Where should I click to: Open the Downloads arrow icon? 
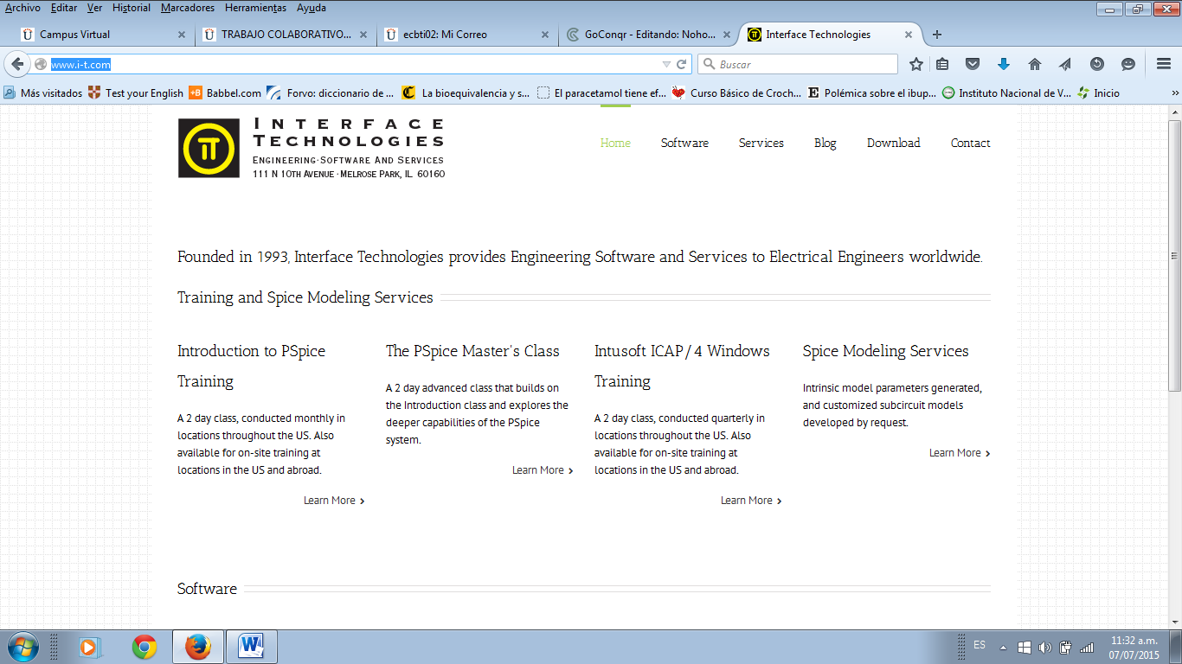[1004, 64]
